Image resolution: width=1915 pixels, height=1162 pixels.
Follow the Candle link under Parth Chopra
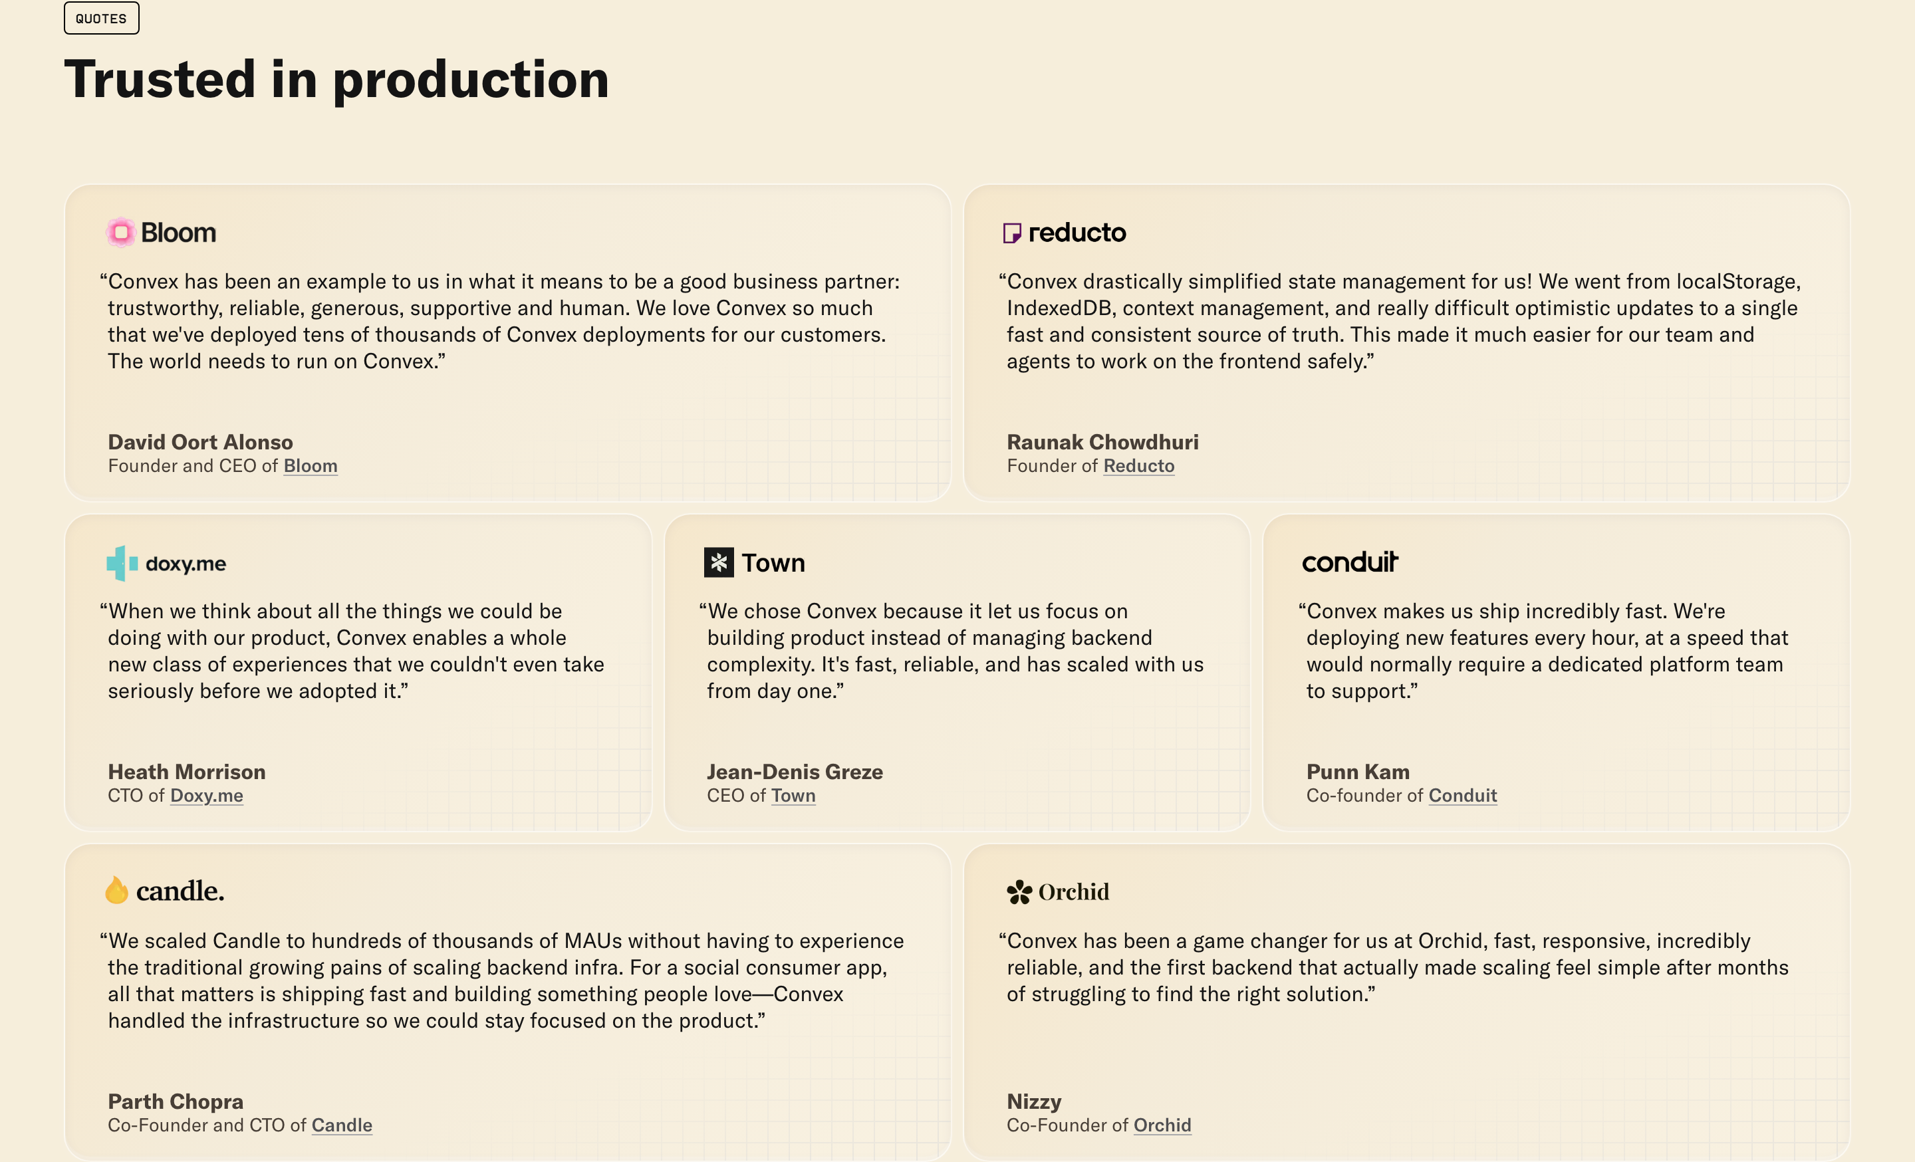[x=342, y=1125]
